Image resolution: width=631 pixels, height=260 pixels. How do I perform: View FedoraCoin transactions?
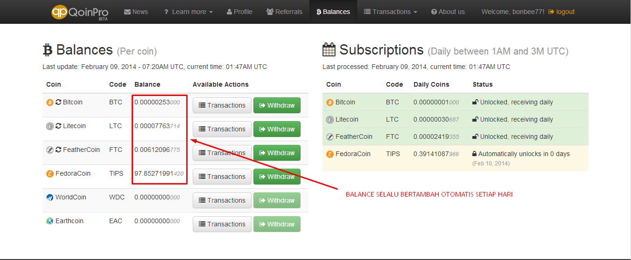click(222, 177)
